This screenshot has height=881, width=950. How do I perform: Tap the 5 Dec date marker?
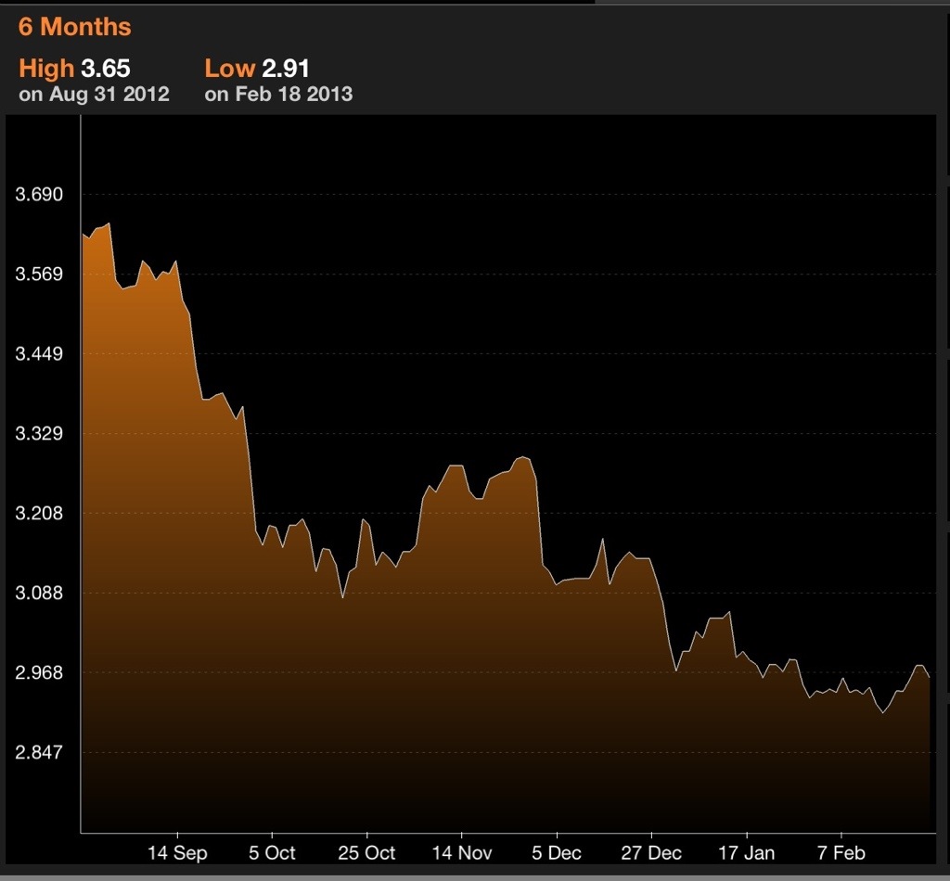(558, 852)
